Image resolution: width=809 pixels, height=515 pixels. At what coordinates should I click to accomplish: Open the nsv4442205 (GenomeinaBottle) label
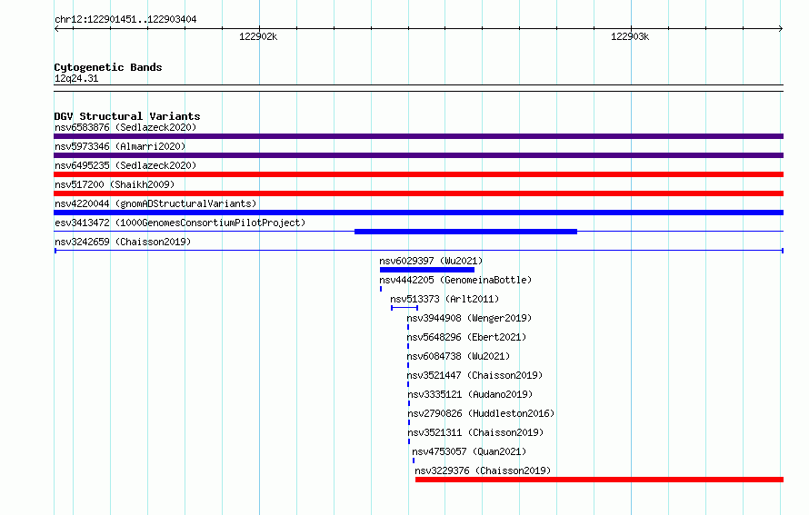455,280
